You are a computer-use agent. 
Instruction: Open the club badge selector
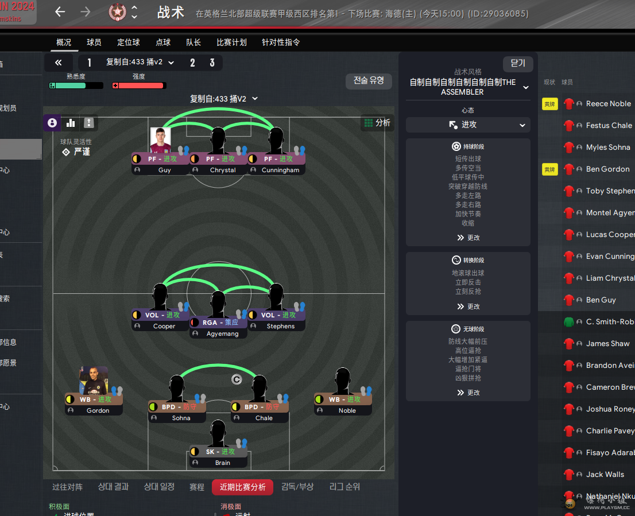118,12
